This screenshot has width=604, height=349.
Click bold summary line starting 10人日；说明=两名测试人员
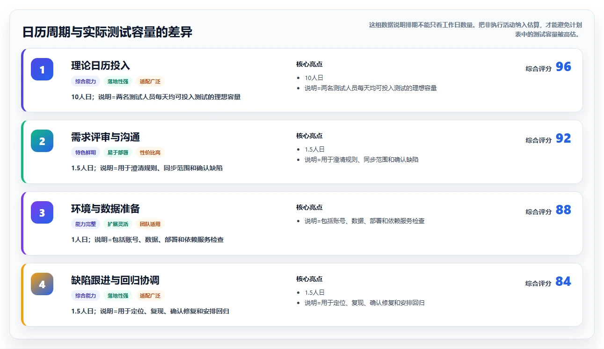156,97
